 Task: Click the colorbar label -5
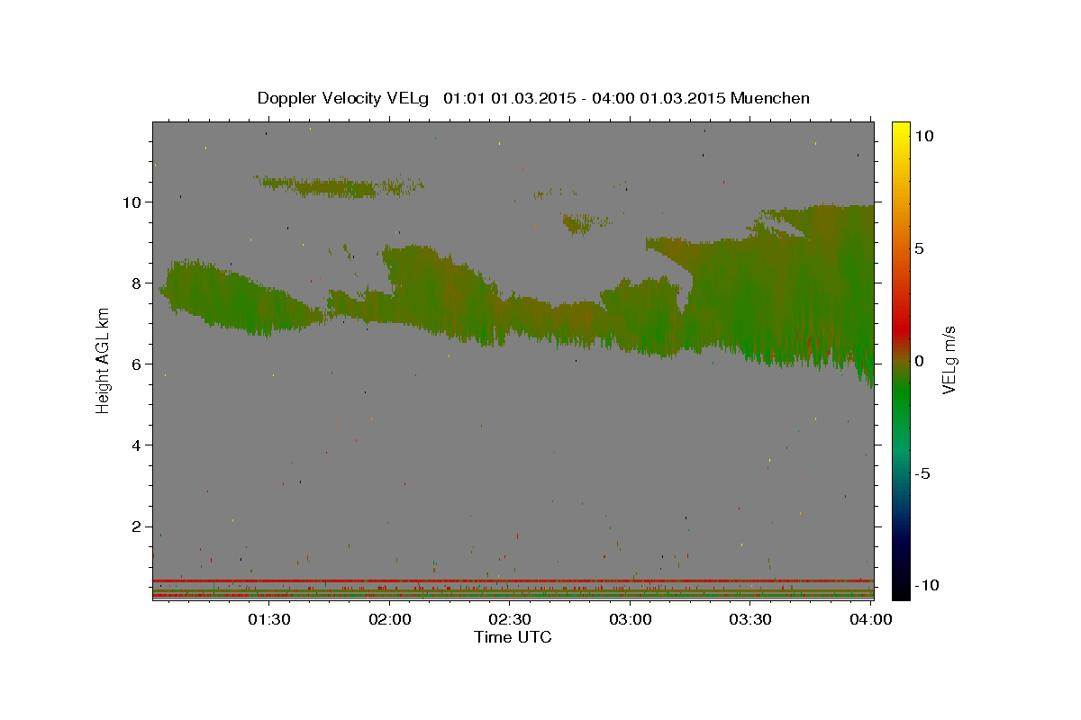pyautogui.click(x=921, y=473)
